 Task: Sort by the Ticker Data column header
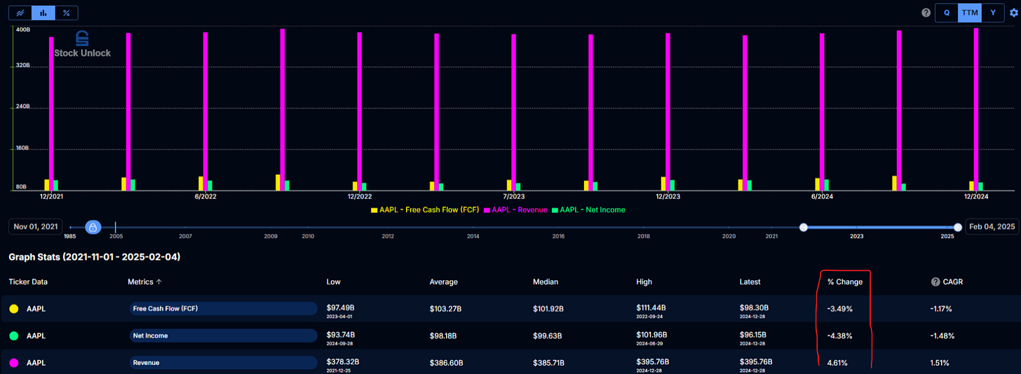28,282
